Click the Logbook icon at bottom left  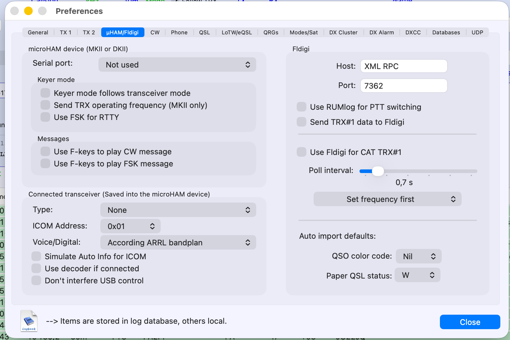pos(29,321)
